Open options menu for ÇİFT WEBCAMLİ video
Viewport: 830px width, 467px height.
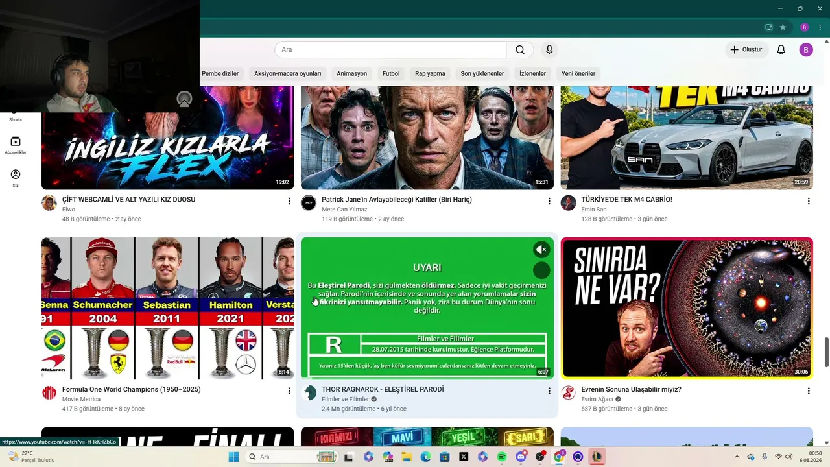coord(289,202)
